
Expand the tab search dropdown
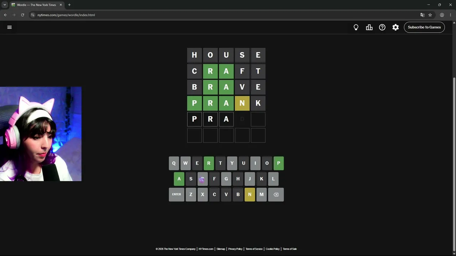pos(5,5)
